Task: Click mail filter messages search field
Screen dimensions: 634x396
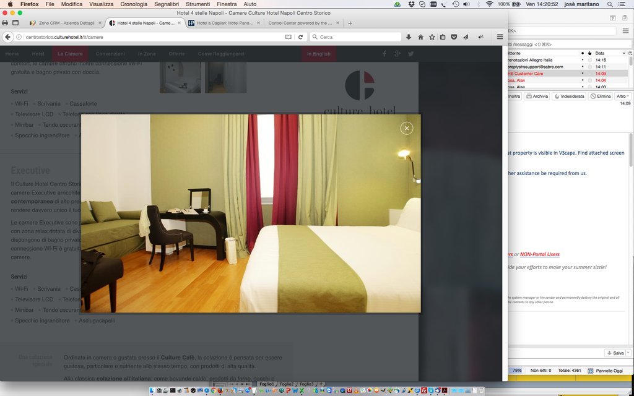Action: [570, 44]
